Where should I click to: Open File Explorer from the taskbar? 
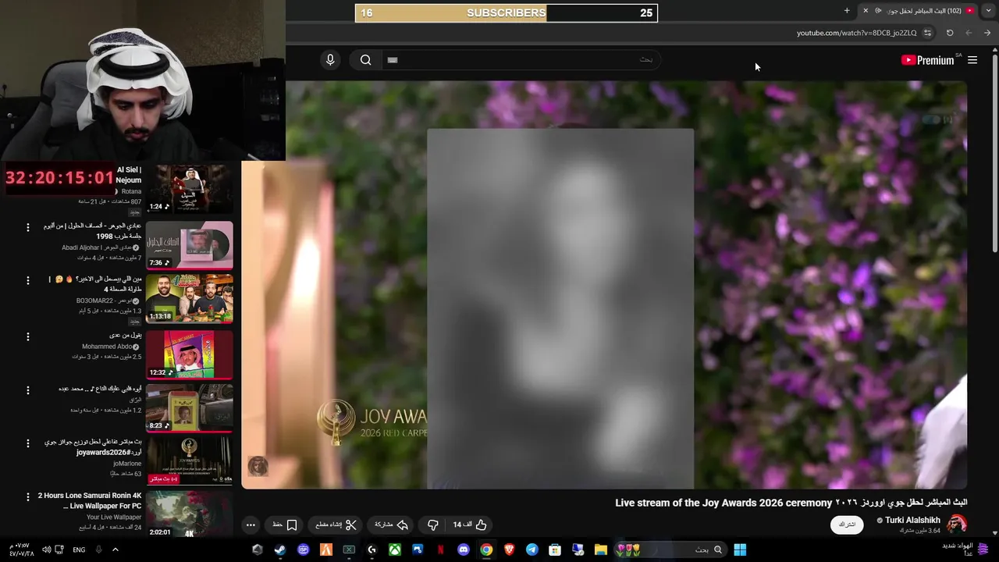click(x=601, y=550)
